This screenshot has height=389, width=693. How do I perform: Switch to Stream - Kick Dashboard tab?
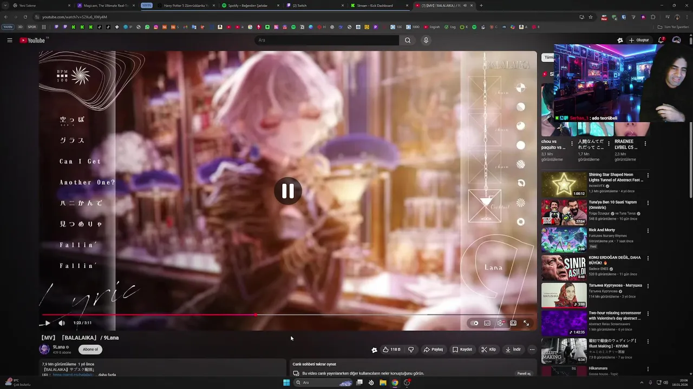(x=380, y=5)
